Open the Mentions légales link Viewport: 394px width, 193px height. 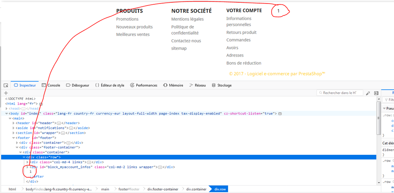[188, 19]
